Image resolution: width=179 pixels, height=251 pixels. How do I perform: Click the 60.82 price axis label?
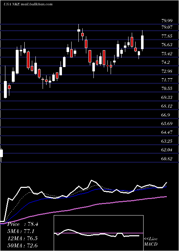pos(167,159)
